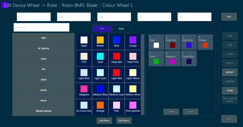Choose the Apollo brand
243x127 pixels.
click(x=43, y=90)
